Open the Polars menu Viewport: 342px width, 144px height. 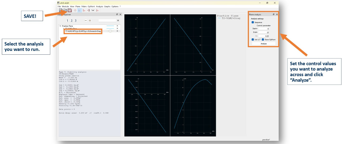(84, 6)
